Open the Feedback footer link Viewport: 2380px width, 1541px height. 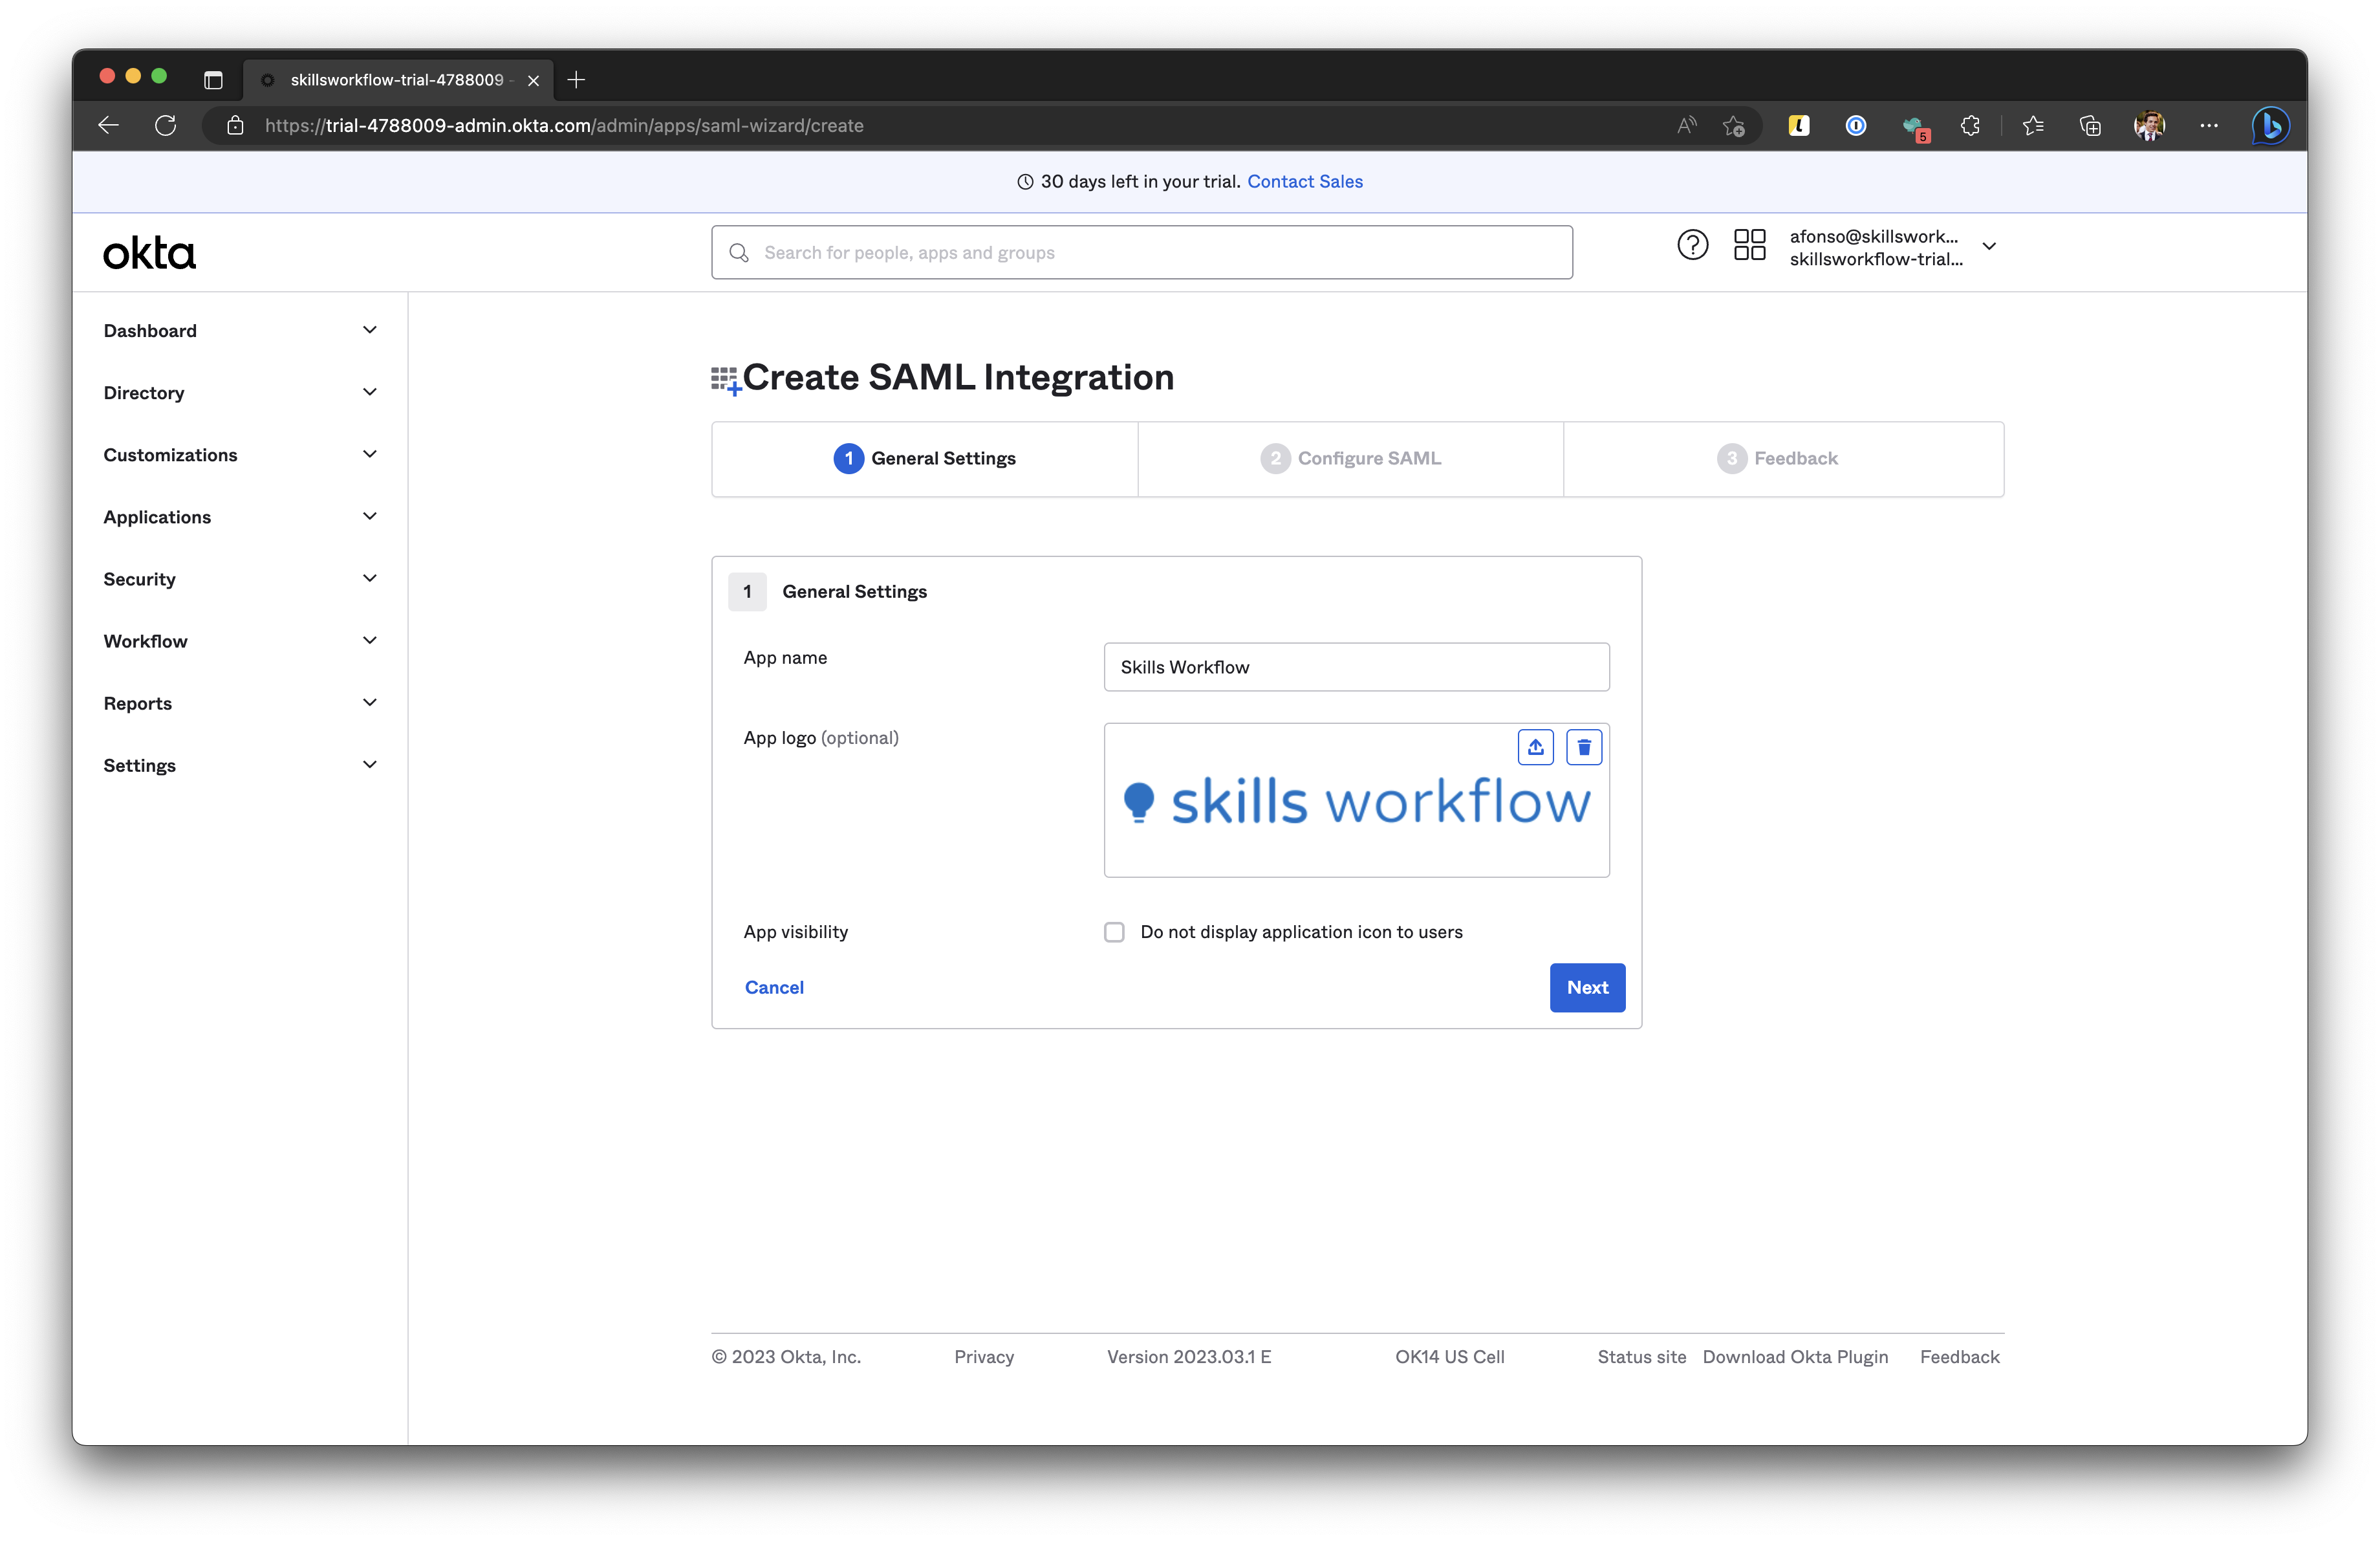tap(1959, 1356)
